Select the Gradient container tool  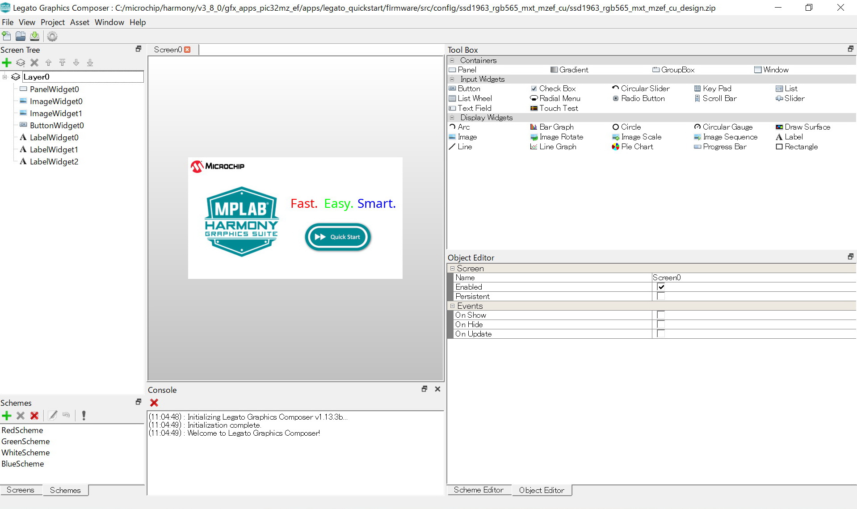pos(569,70)
